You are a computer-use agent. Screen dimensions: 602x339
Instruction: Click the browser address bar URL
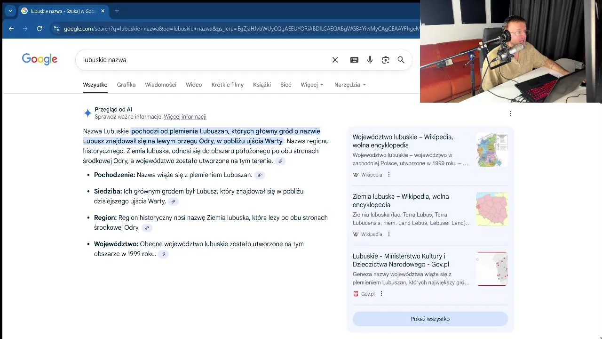[x=241, y=29]
